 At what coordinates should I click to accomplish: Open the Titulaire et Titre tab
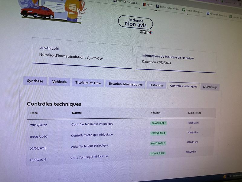[88, 83]
